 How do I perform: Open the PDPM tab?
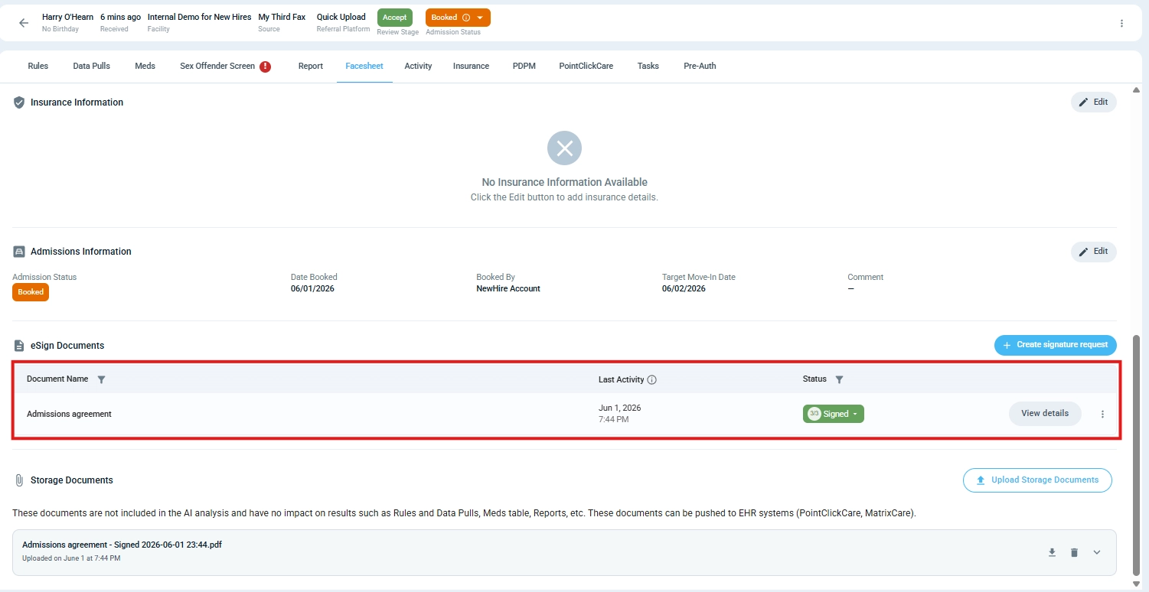(524, 66)
